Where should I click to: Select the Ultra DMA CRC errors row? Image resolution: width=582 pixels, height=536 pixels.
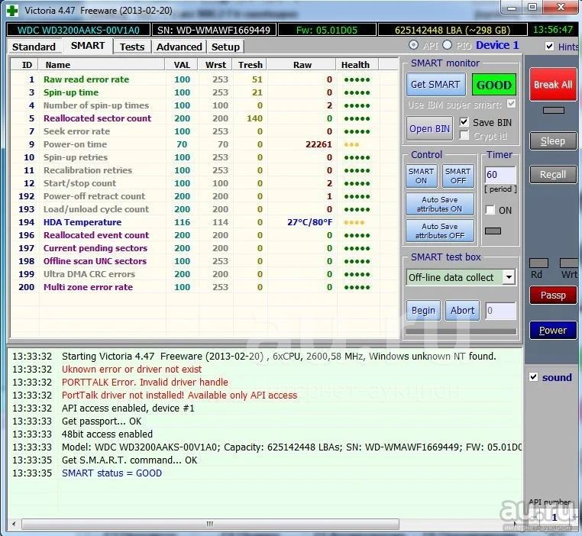click(204, 274)
